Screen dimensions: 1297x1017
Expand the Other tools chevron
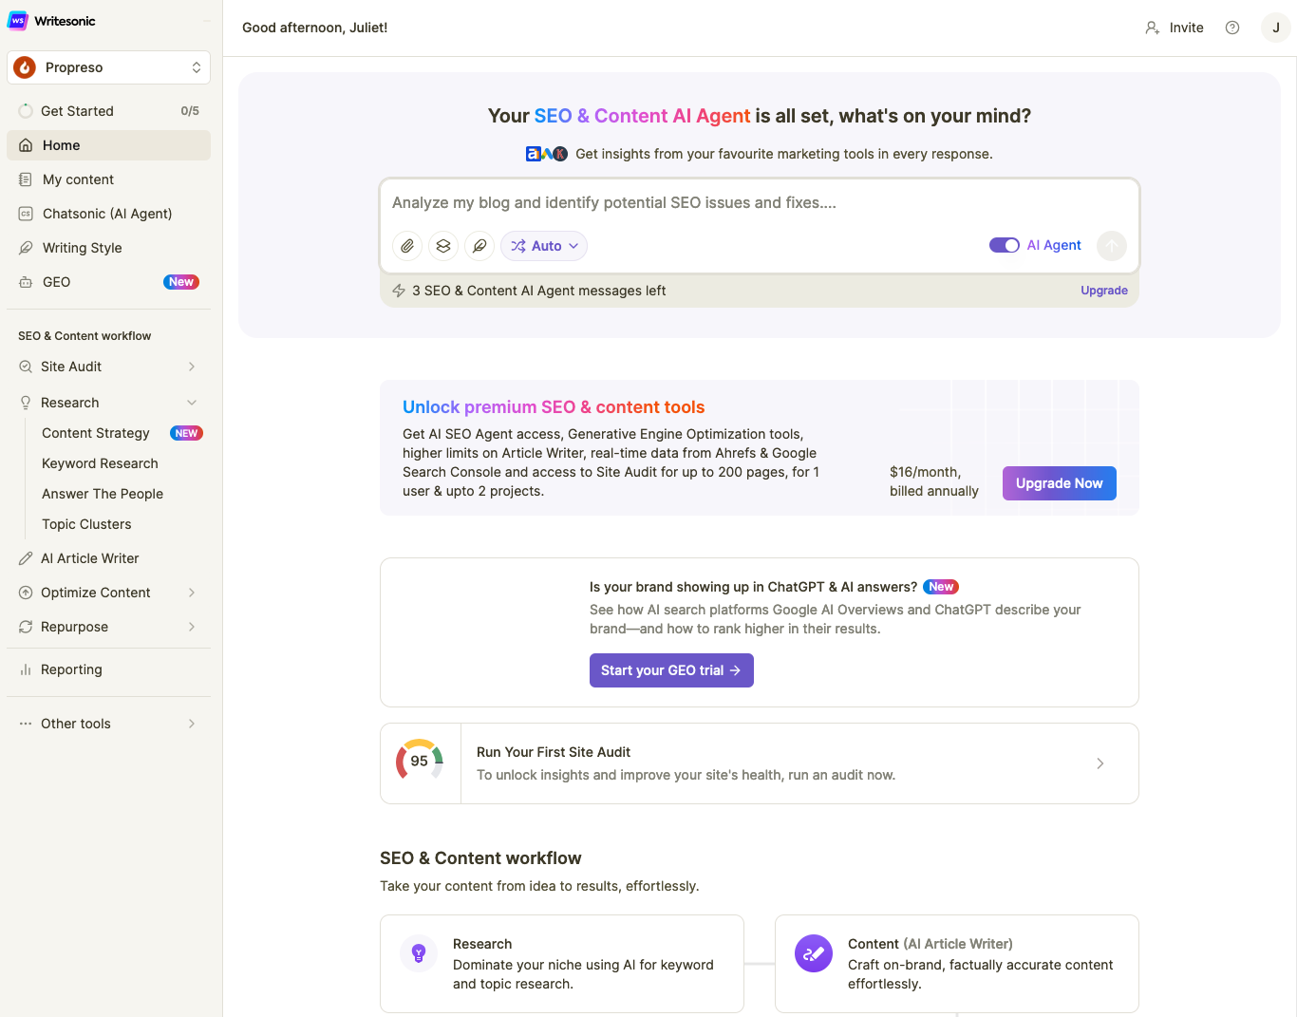(192, 724)
